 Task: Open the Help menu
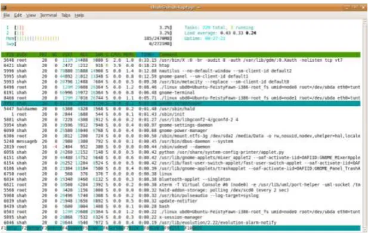79,15
